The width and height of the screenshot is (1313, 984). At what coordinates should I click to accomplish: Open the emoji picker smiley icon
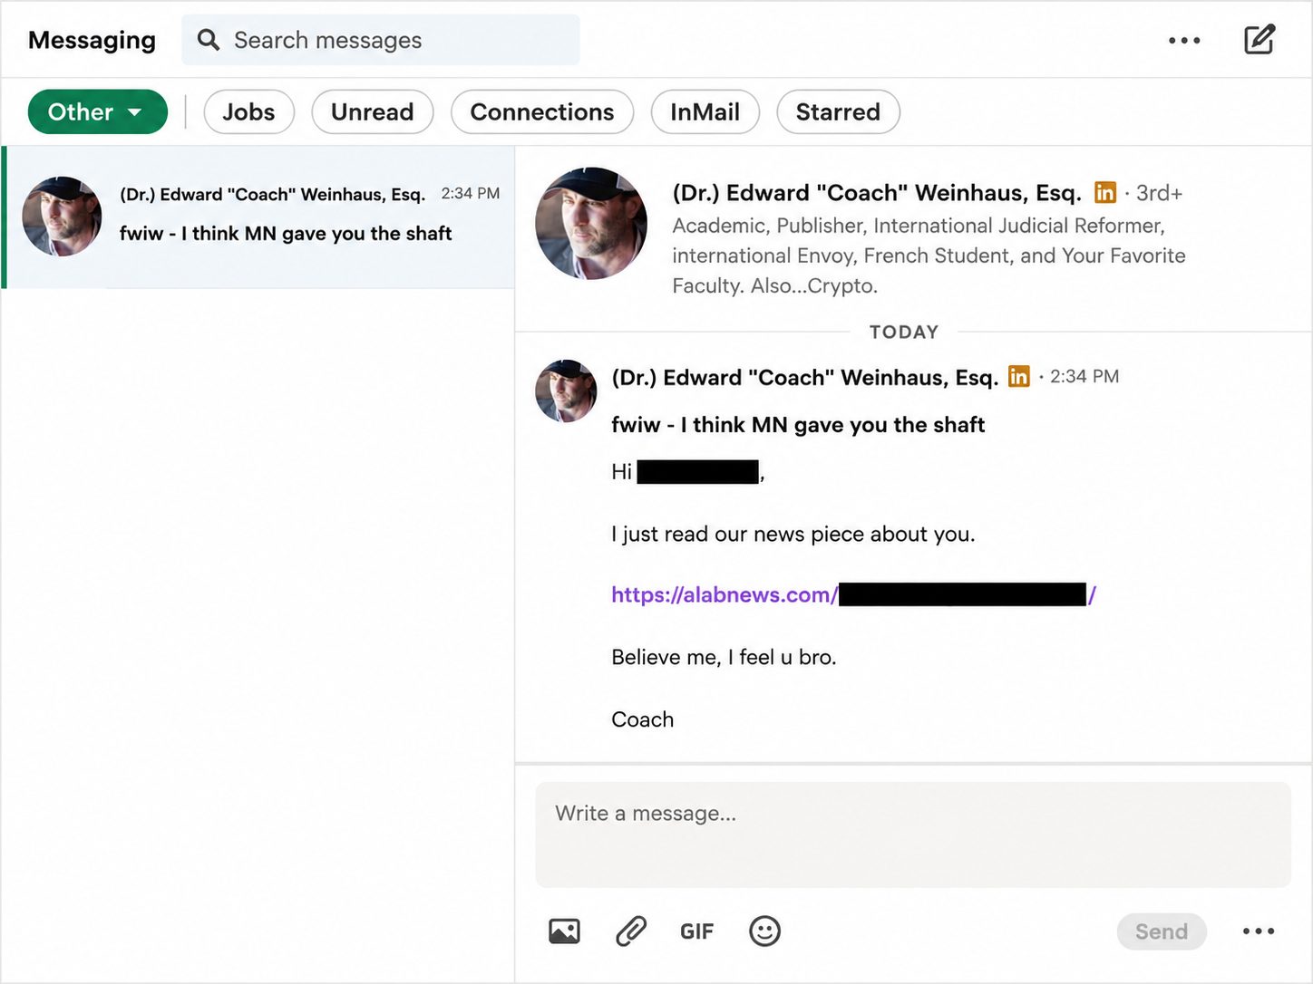pos(764,931)
